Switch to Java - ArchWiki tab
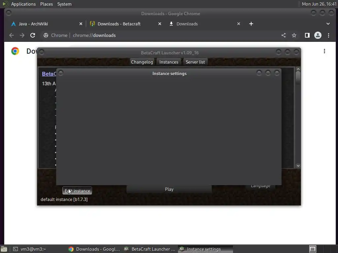 47,24
